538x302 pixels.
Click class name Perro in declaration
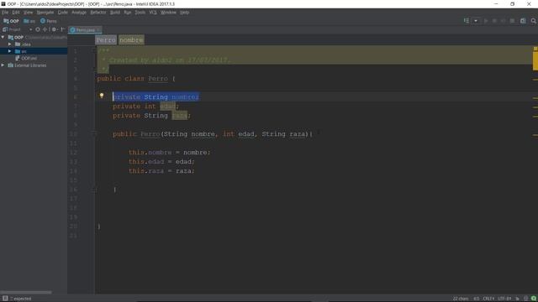[158, 79]
